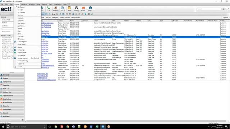
Task: Open the Help toolbar dropdown arrow
Action: click(x=93, y=9)
